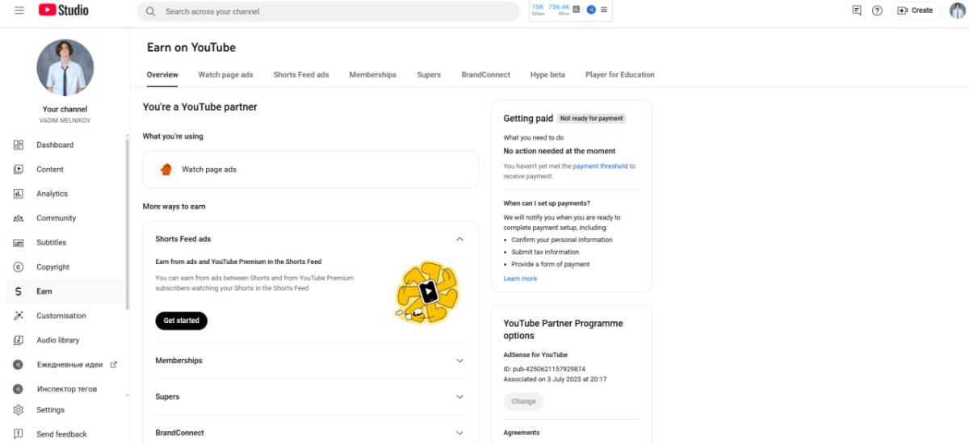Click the Settings gear icon

pyautogui.click(x=19, y=410)
